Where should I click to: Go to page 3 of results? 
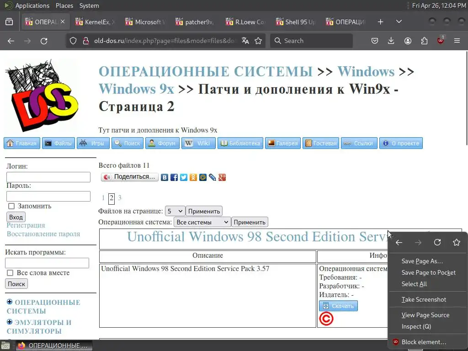[x=120, y=197]
